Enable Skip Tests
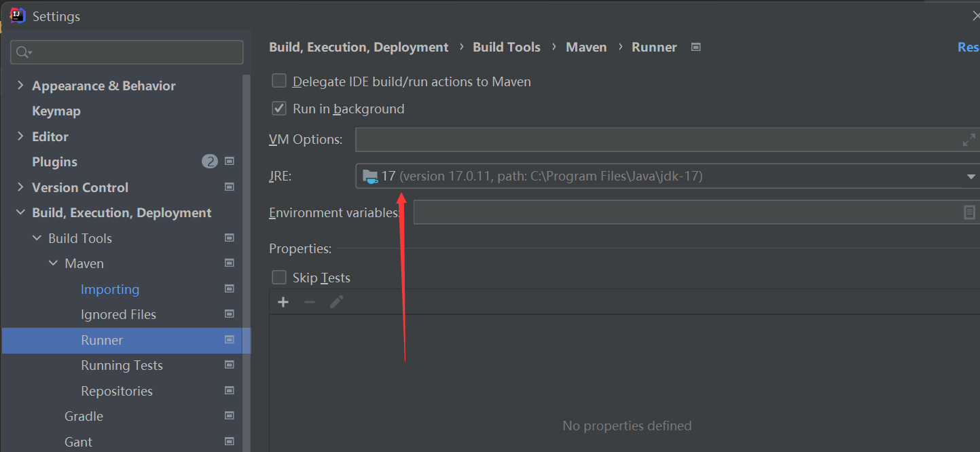The width and height of the screenshot is (980, 452). (279, 277)
